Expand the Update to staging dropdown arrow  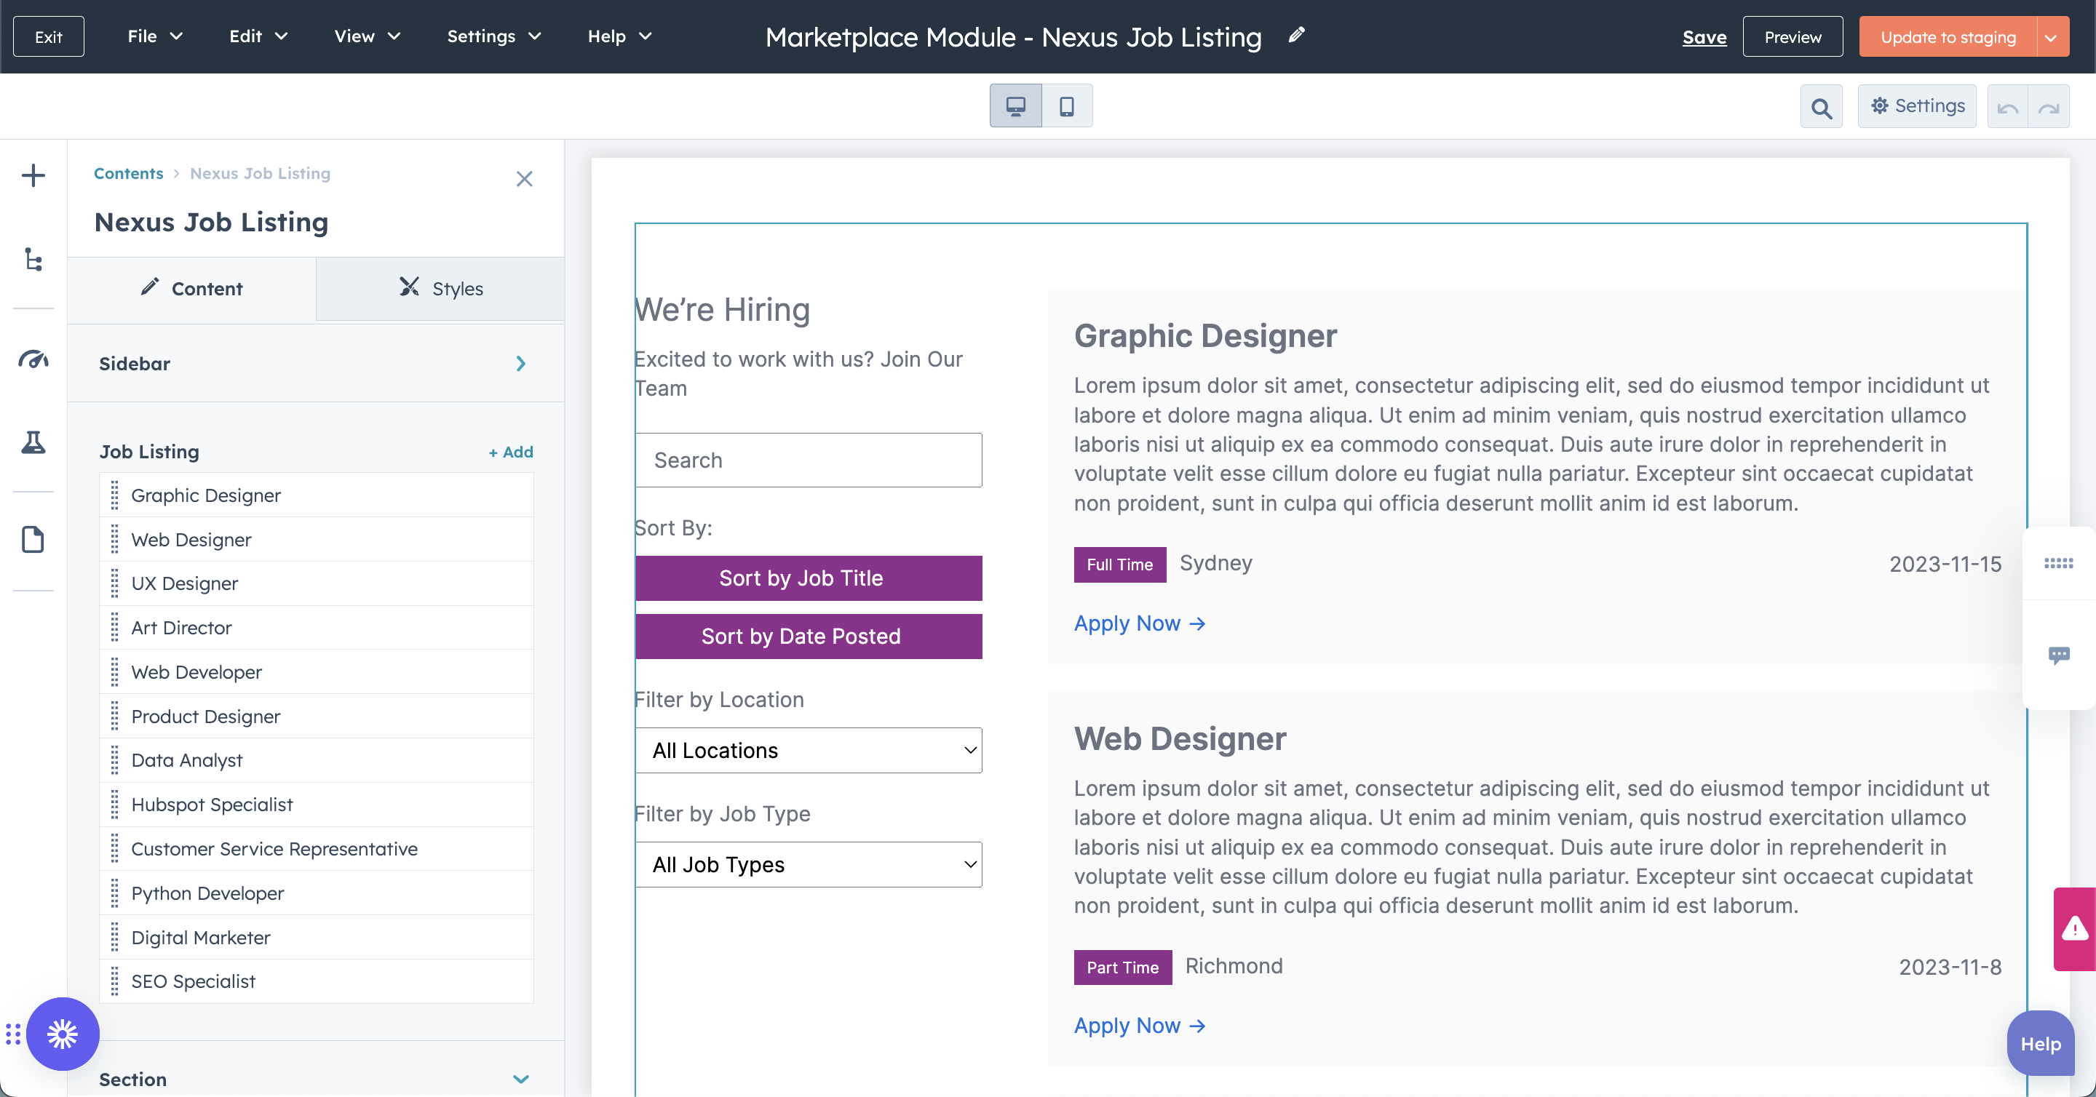coord(2052,37)
